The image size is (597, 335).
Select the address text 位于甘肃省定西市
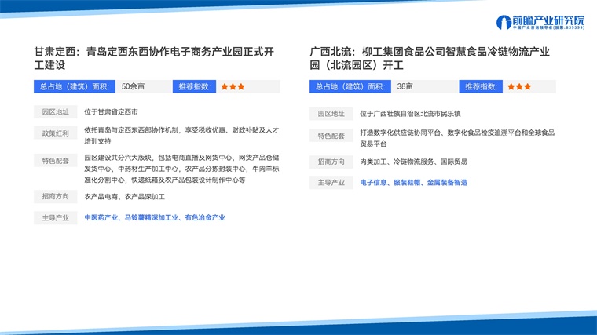pyautogui.click(x=111, y=111)
